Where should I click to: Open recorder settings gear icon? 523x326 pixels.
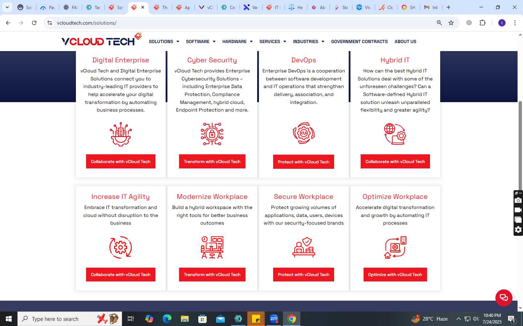pos(518,230)
